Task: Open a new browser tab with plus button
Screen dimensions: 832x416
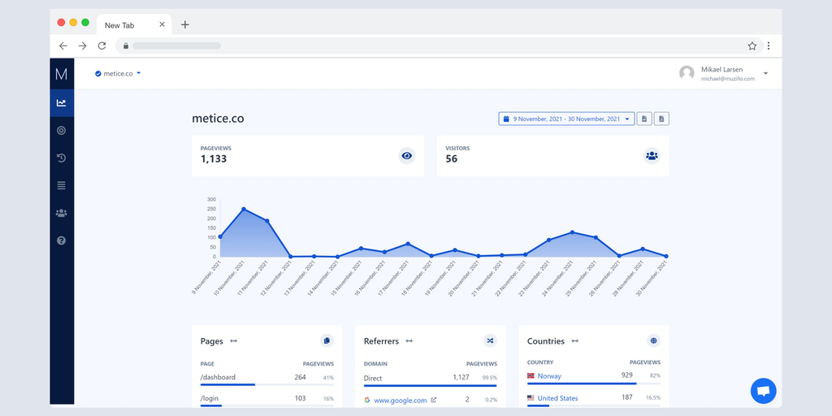Action: tap(185, 24)
